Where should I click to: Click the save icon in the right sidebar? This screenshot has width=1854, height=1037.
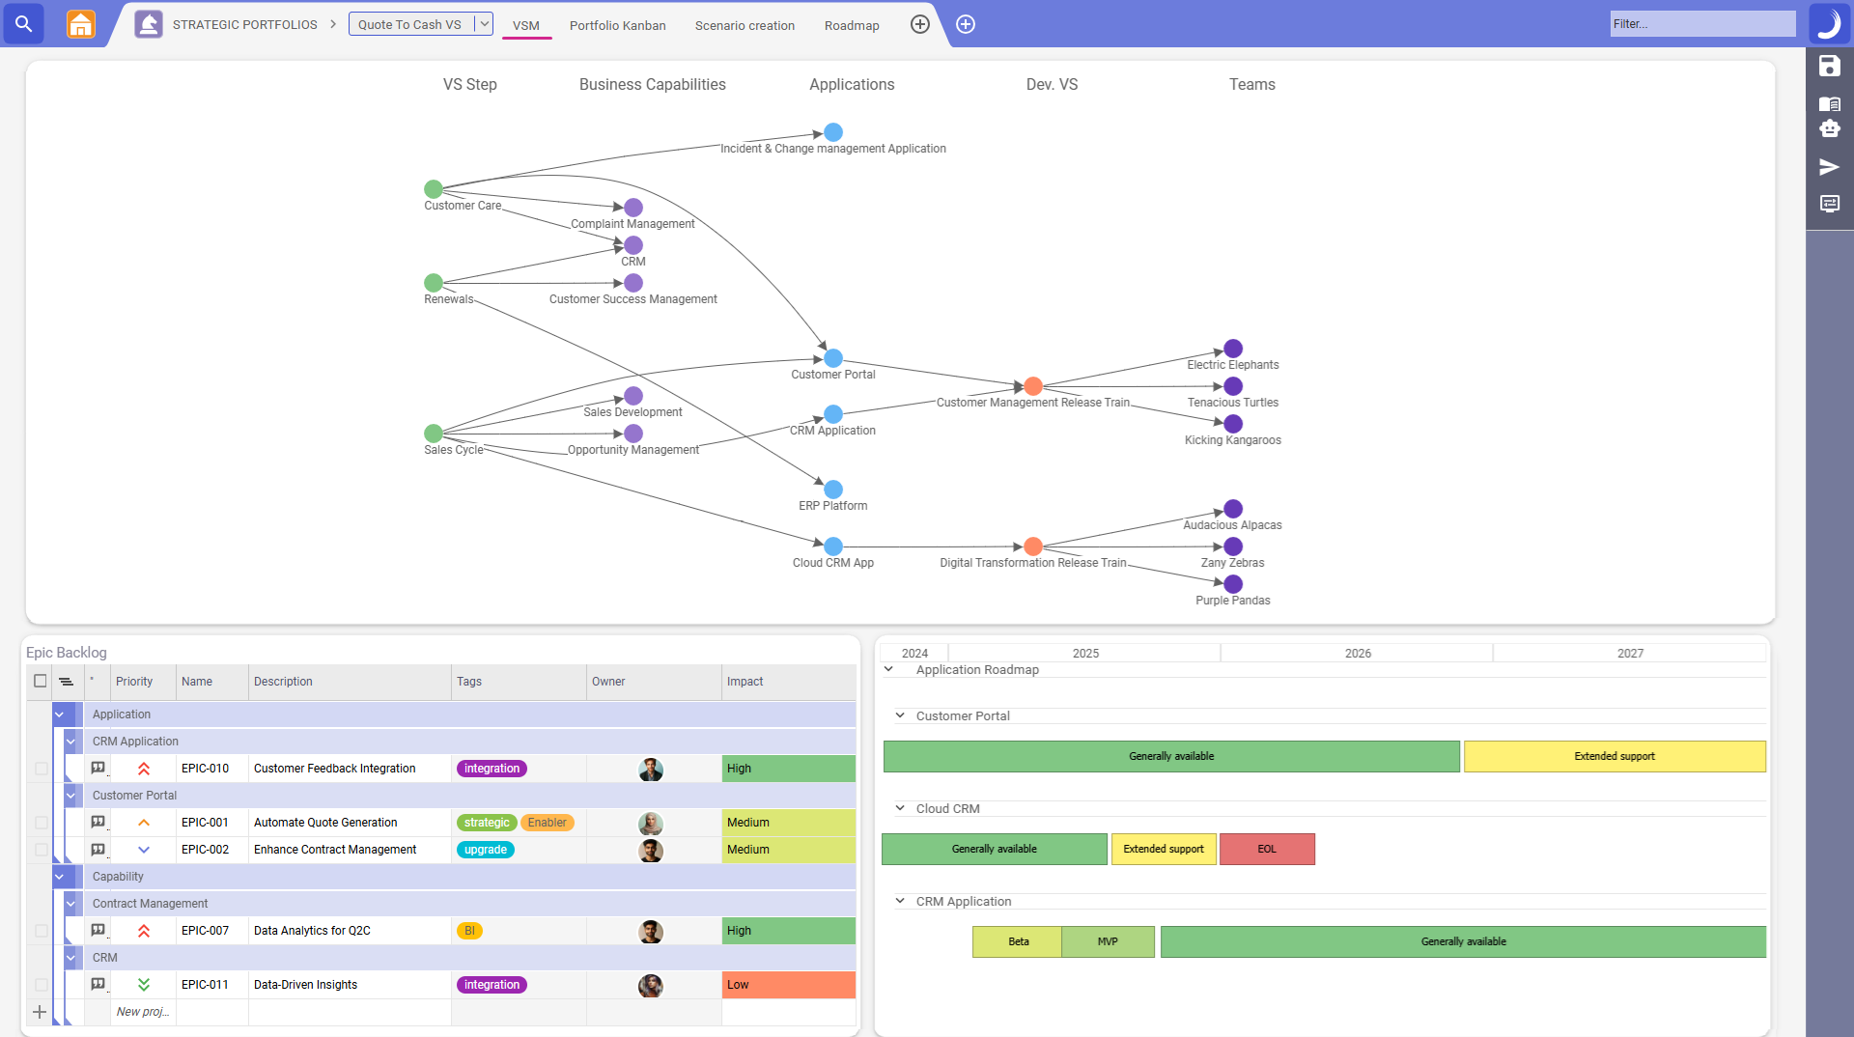tap(1830, 68)
